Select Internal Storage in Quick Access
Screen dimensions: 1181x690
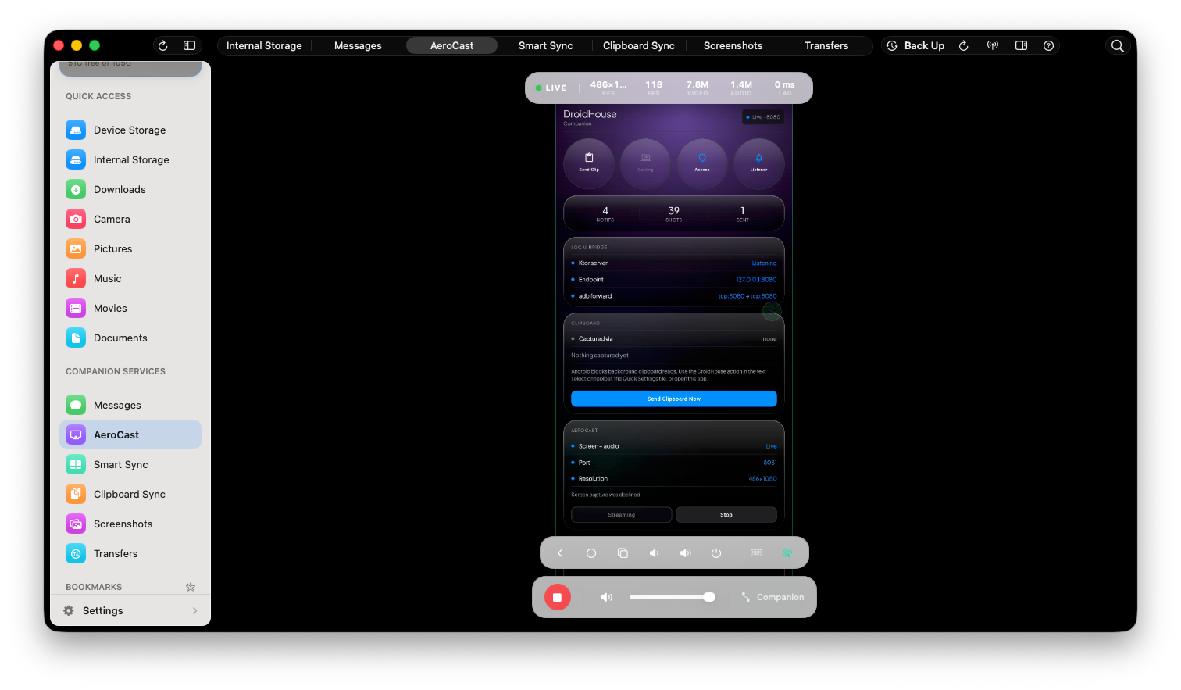pos(130,160)
